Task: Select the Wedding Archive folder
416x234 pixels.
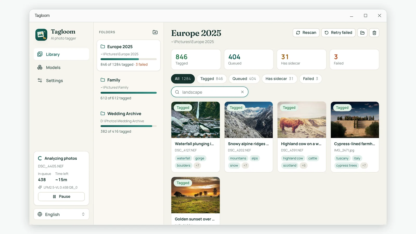Action: 129,122
